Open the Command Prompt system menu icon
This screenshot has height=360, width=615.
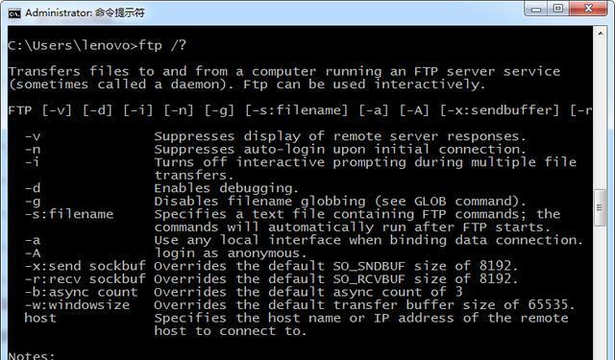[14, 13]
